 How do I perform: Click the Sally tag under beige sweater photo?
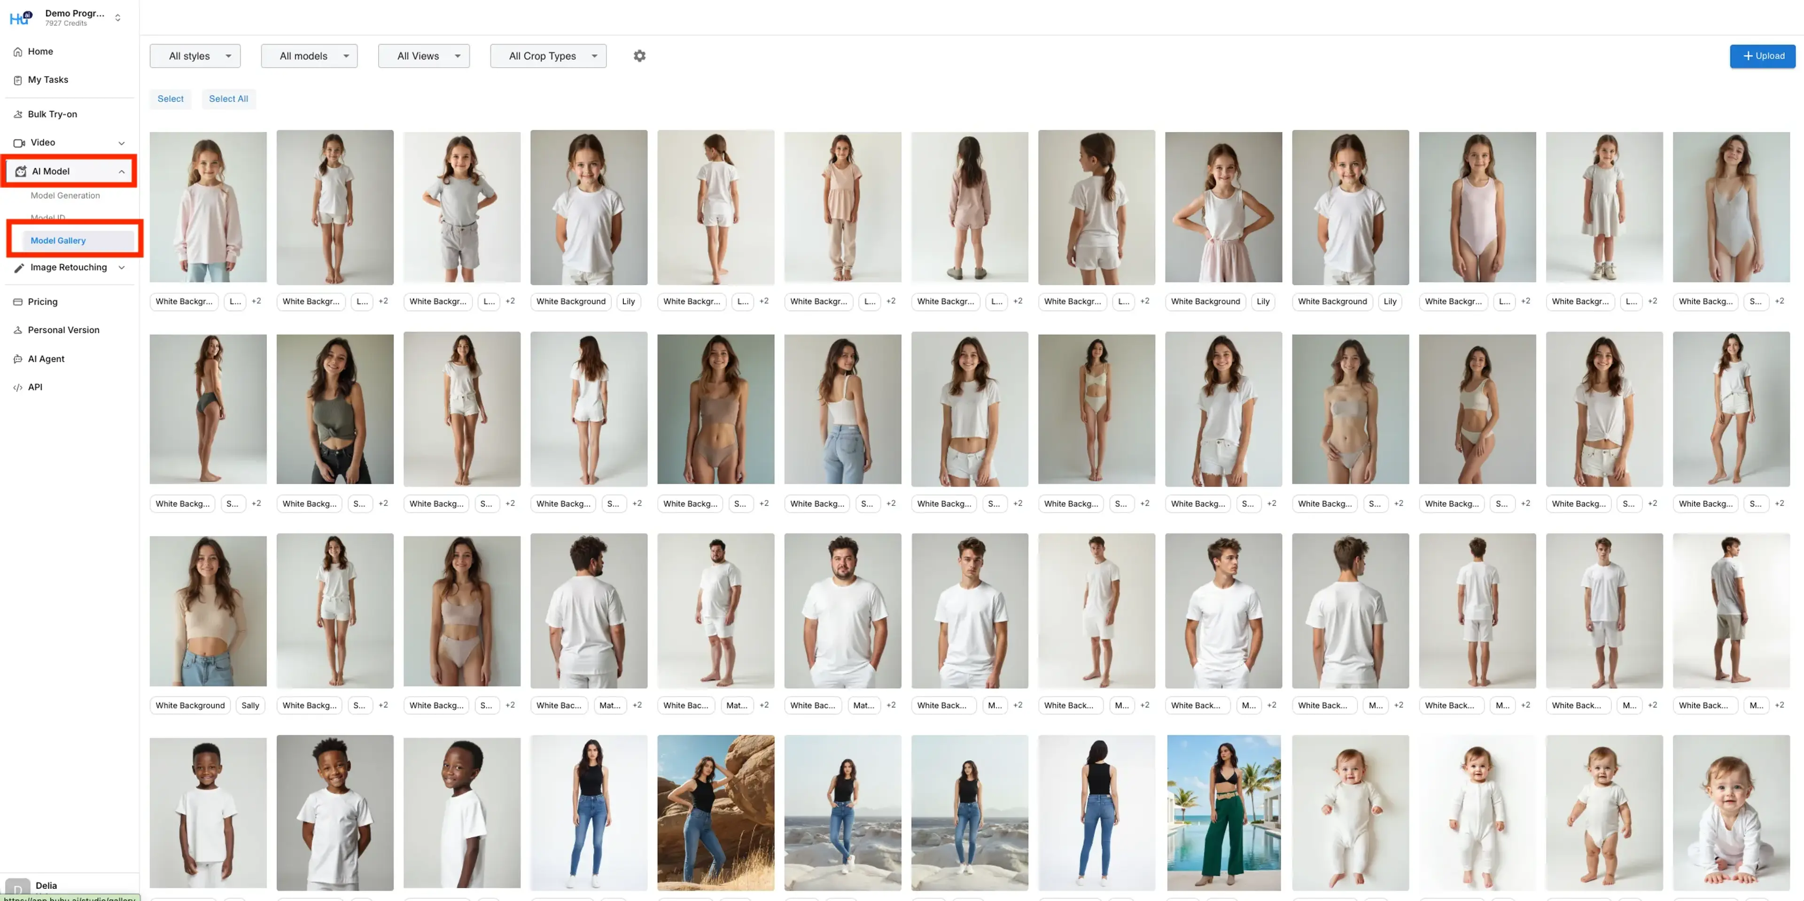[x=250, y=706]
